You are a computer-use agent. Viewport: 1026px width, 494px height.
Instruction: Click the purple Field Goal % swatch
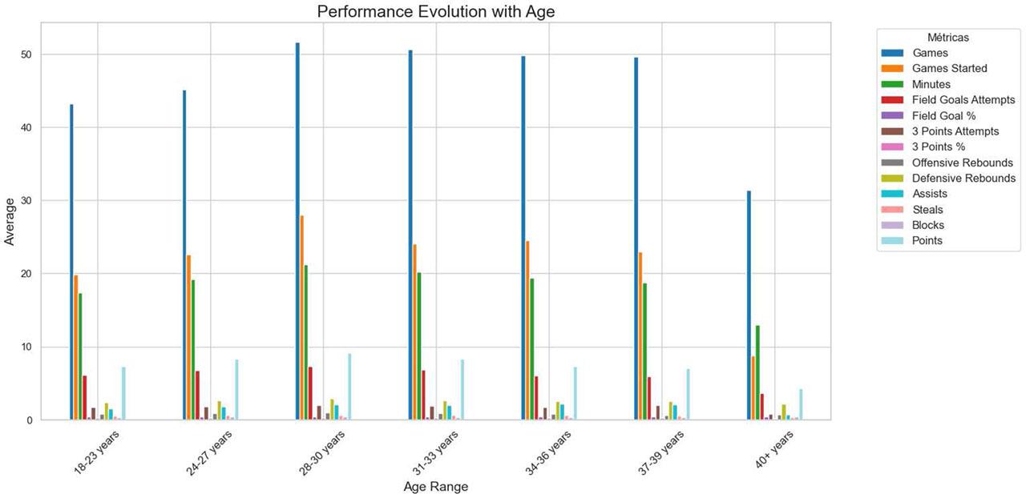894,115
